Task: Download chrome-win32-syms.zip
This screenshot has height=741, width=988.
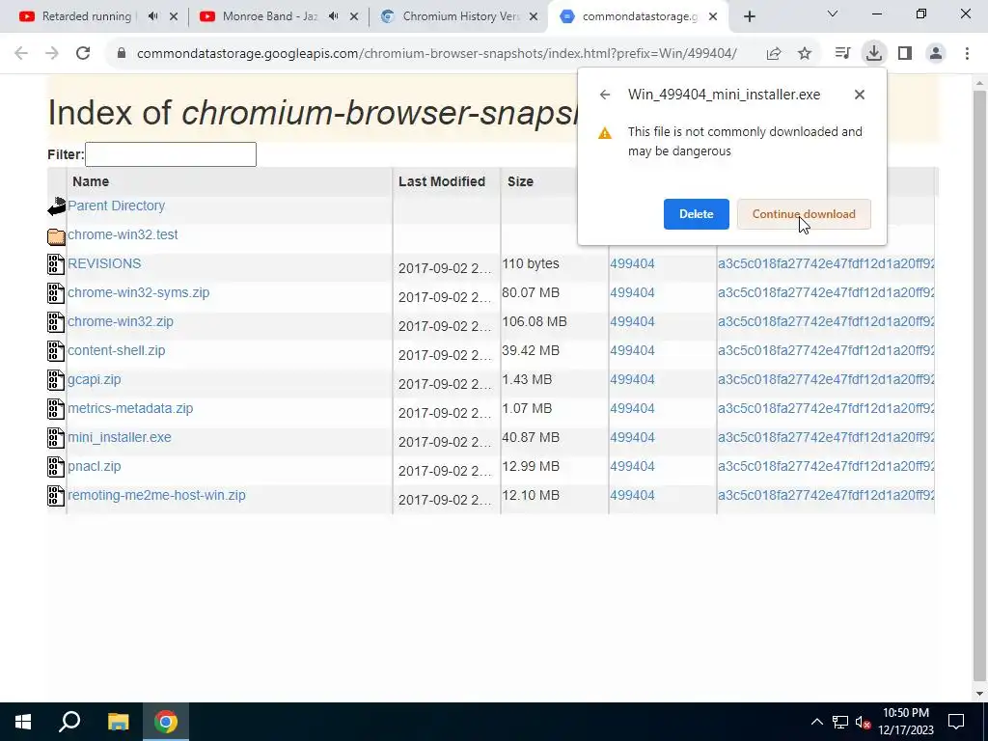Action: click(139, 293)
